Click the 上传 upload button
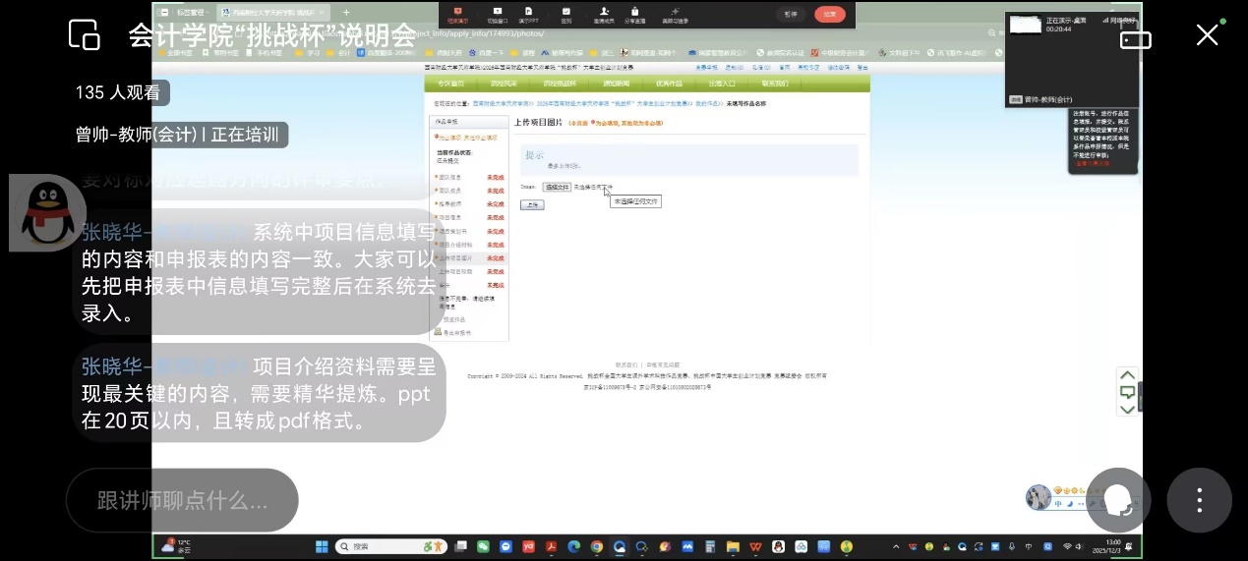This screenshot has height=561, width=1248. 531,204
